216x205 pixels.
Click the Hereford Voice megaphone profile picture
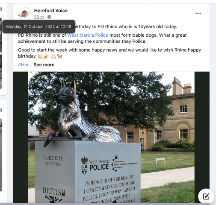pos(25,14)
